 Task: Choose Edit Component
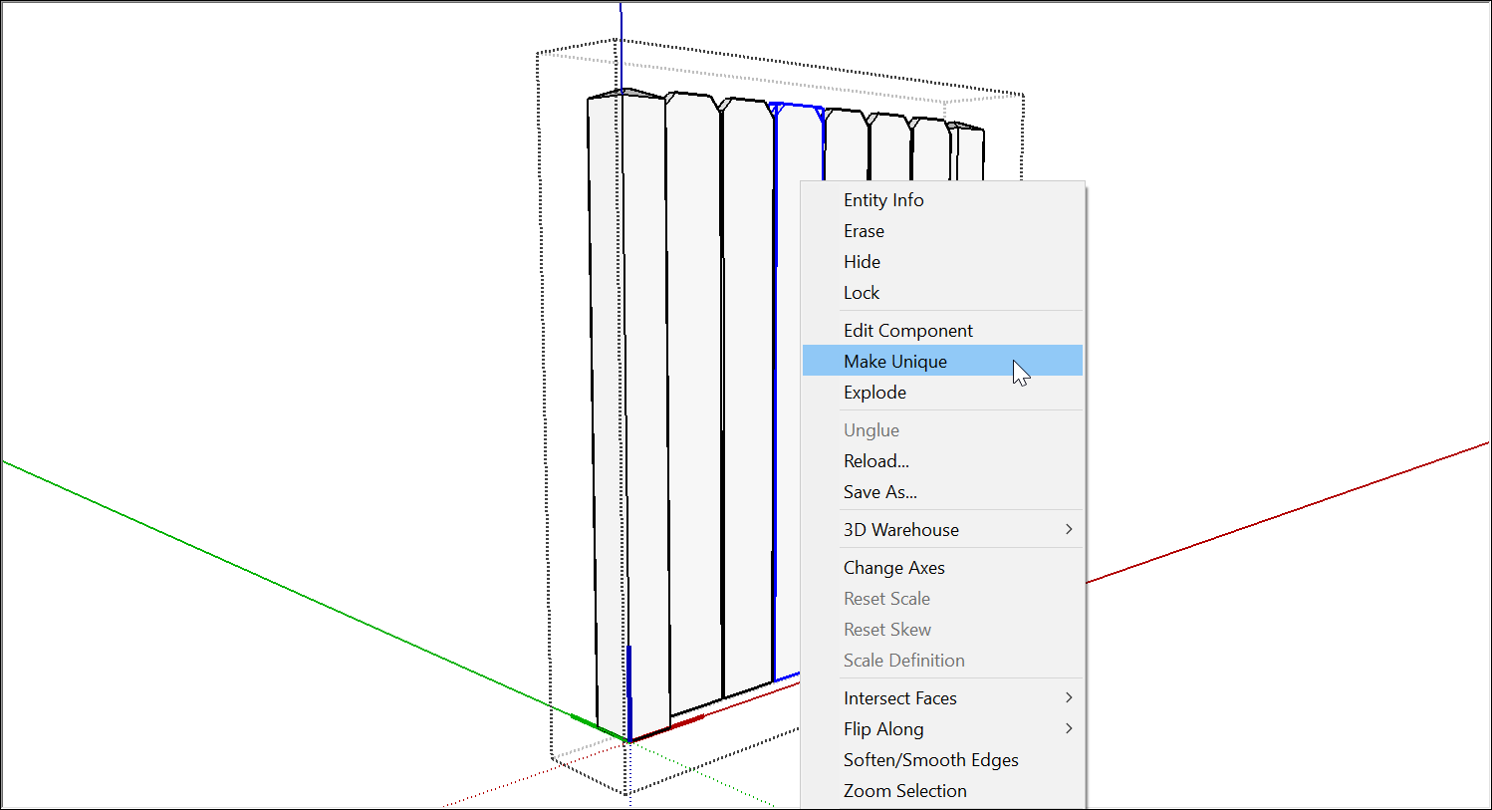[907, 330]
